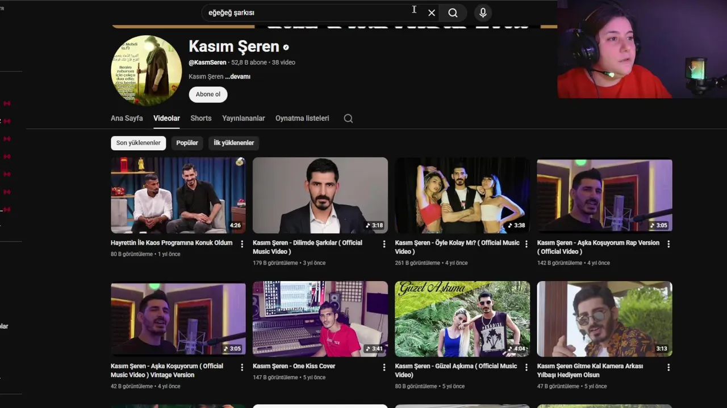Open more options for One Kiss Cover
This screenshot has width=727, height=408.
(x=384, y=367)
